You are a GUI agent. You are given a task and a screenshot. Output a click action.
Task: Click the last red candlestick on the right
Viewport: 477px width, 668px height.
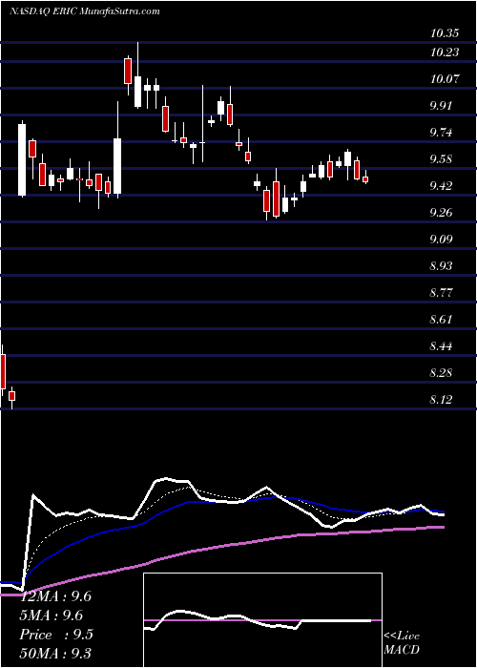365,179
